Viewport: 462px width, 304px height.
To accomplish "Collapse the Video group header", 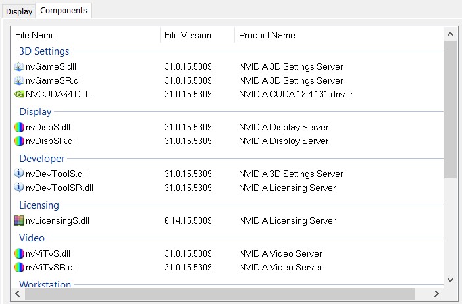I will pyautogui.click(x=32, y=238).
